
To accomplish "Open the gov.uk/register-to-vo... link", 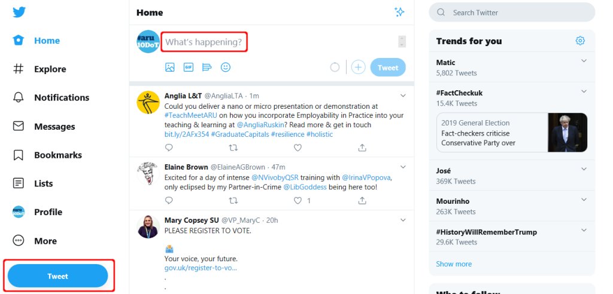I will pyautogui.click(x=201, y=268).
